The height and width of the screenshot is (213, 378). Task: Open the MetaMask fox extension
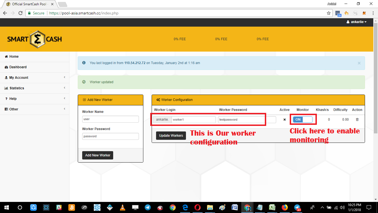[364, 13]
